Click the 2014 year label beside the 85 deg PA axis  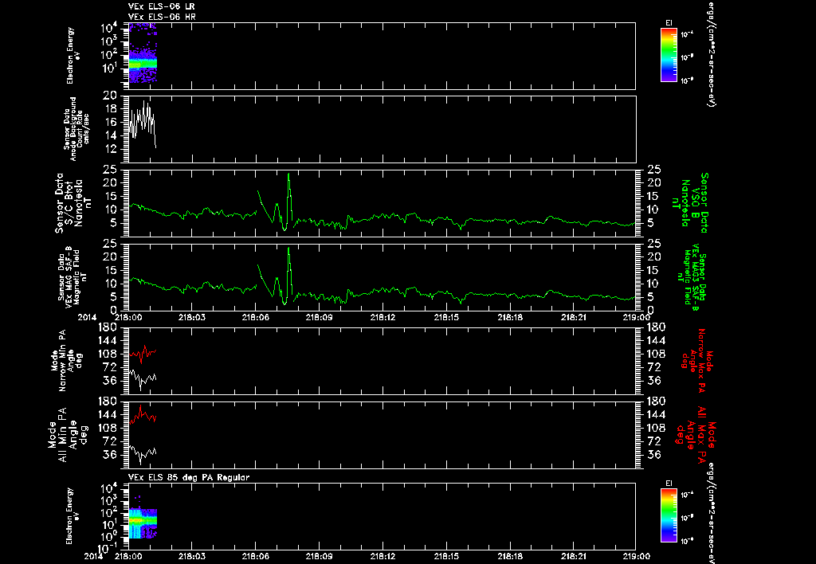coord(92,556)
